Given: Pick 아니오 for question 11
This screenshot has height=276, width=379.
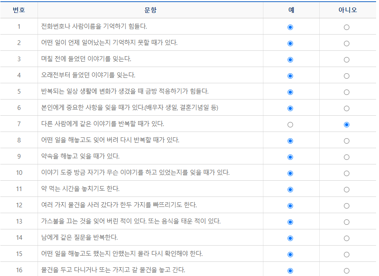Looking at the screenshot, I should (x=346, y=189).
